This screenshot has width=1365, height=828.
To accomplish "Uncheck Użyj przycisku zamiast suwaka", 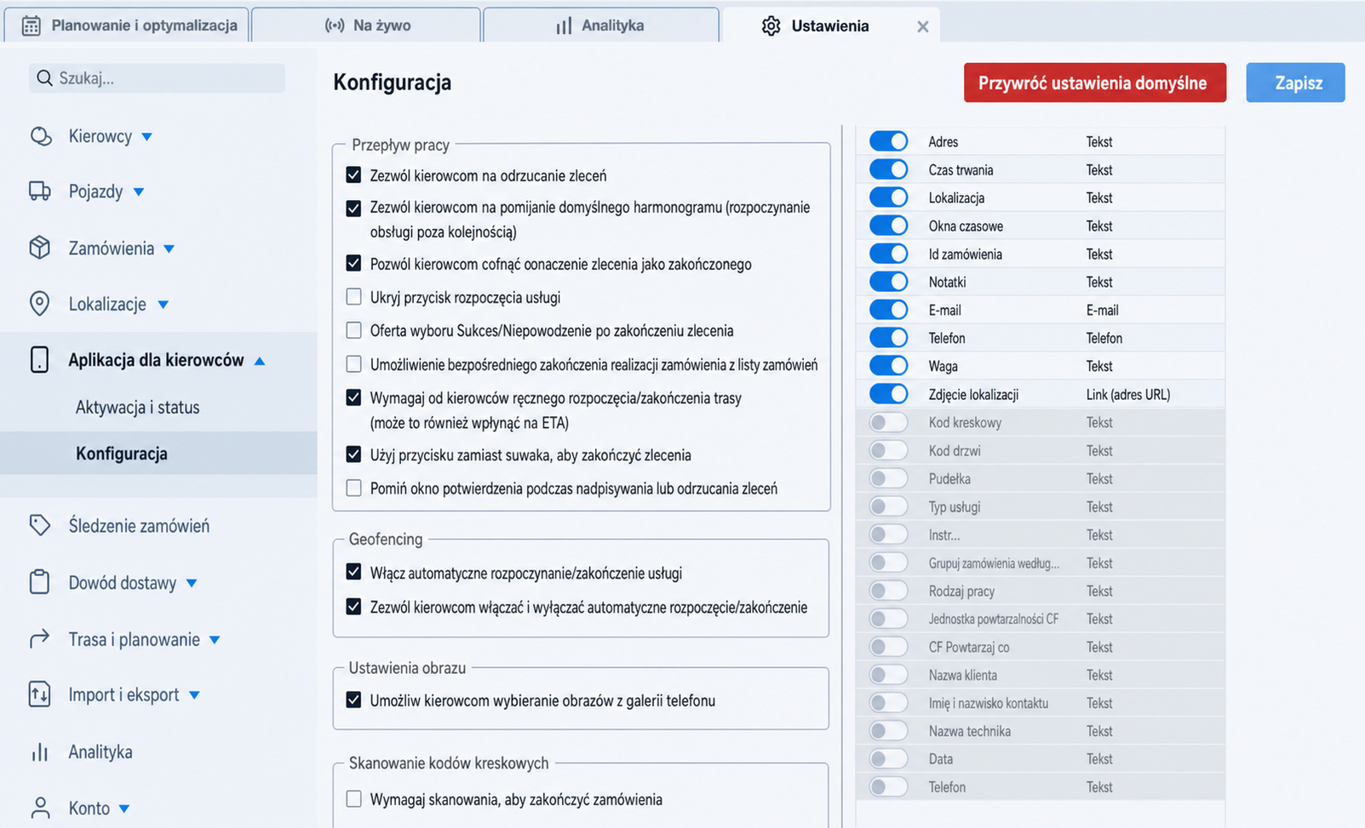I will point(353,454).
